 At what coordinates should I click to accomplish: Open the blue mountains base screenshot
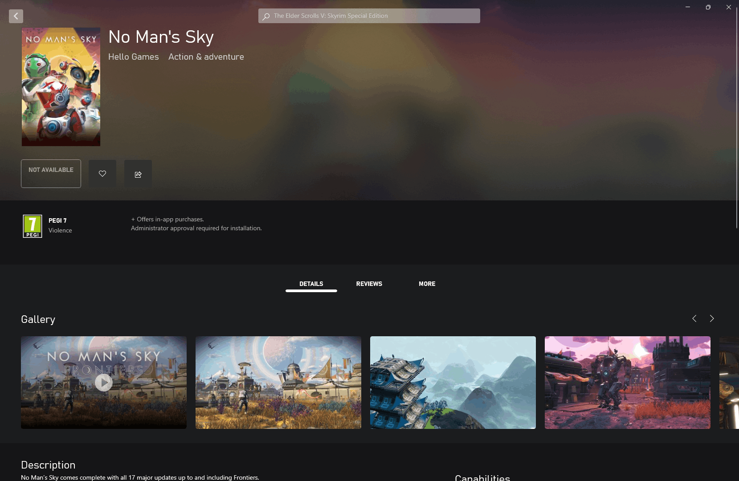453,383
